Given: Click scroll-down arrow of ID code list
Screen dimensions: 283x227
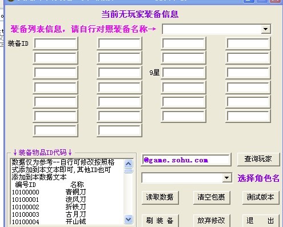Looking at the screenshot, I should (x=129, y=219).
